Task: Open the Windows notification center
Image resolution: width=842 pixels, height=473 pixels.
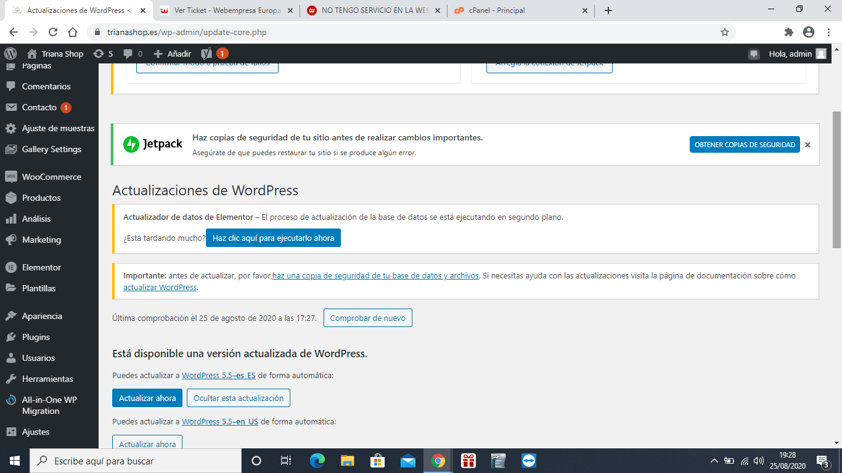Action: pyautogui.click(x=822, y=461)
